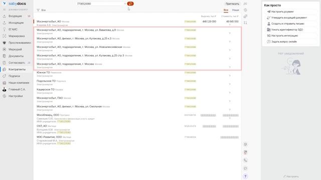This screenshot has width=321, height=180.
Task: Open Входящие via its inbox tray icon
Action: pyautogui.click(x=5, y=16)
